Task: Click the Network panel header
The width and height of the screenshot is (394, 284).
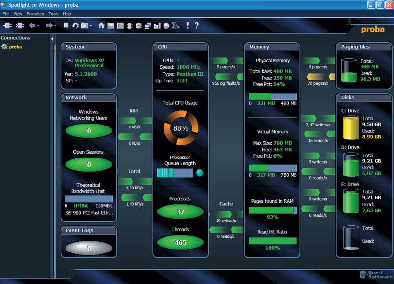Action: tap(89, 97)
